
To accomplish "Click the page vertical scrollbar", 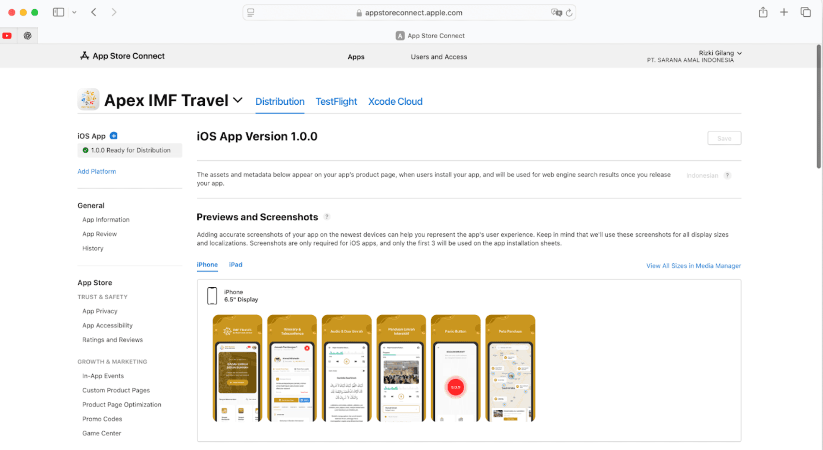I will (x=819, y=107).
